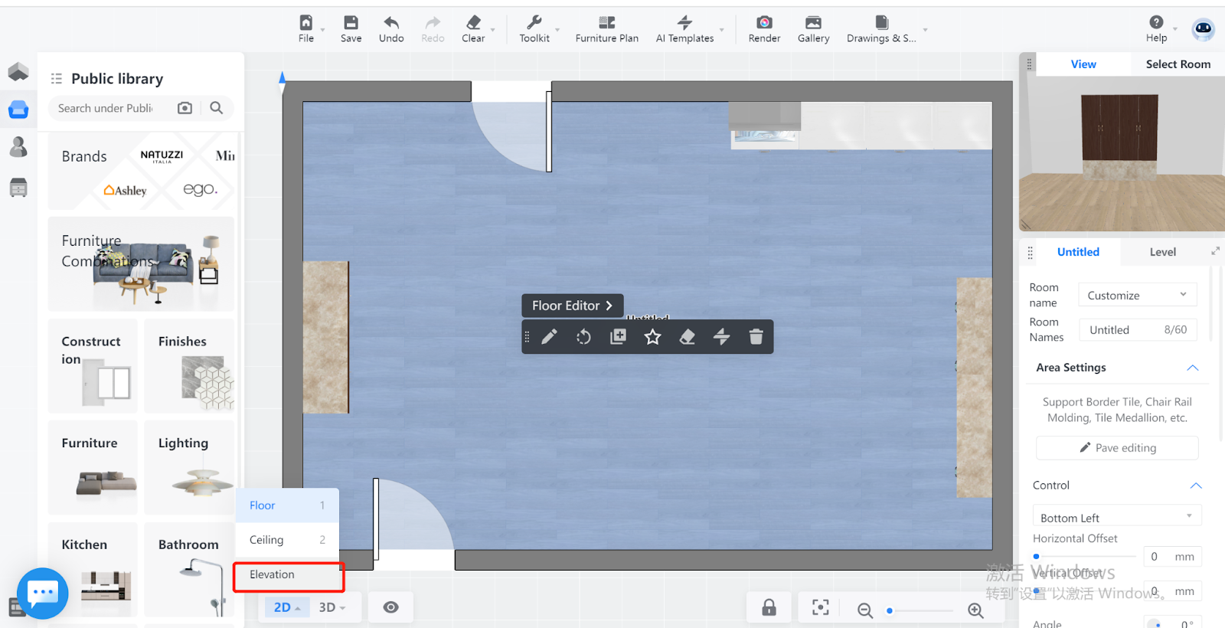Open the chat support bubble
The image size is (1225, 628).
(x=43, y=593)
